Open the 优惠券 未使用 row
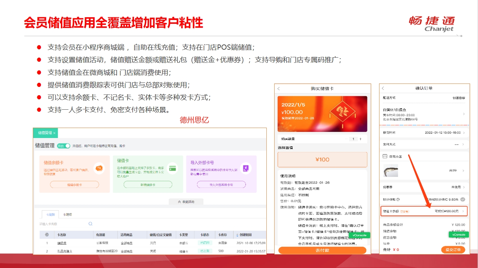 pos(424,187)
